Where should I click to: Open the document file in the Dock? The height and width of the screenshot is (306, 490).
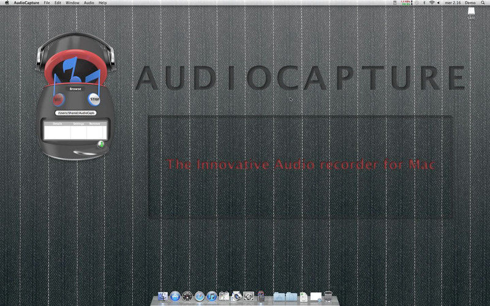(x=303, y=297)
